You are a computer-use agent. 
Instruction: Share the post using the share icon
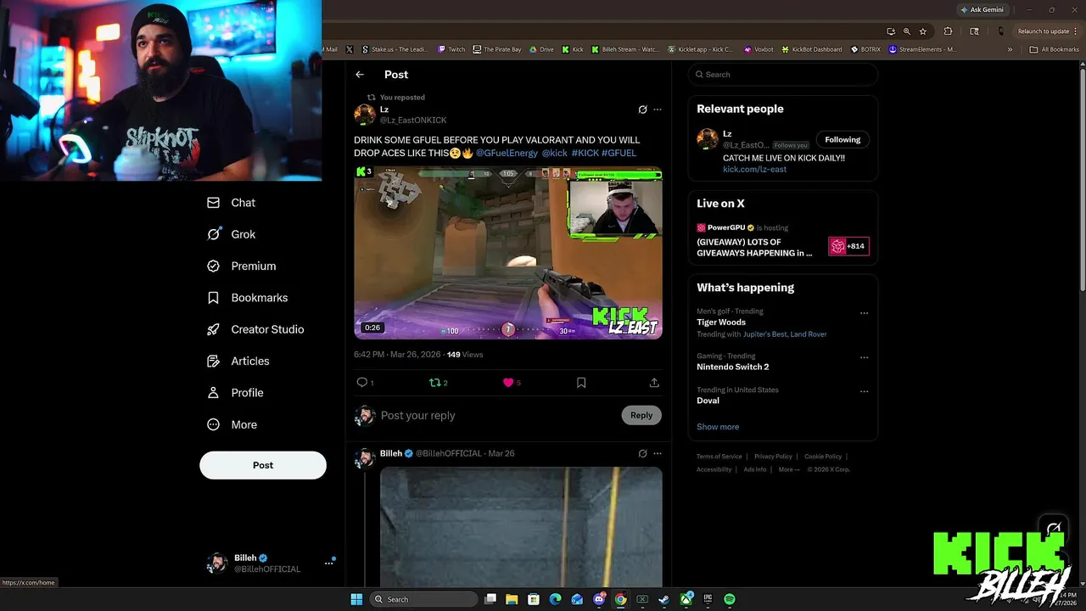pyautogui.click(x=654, y=383)
